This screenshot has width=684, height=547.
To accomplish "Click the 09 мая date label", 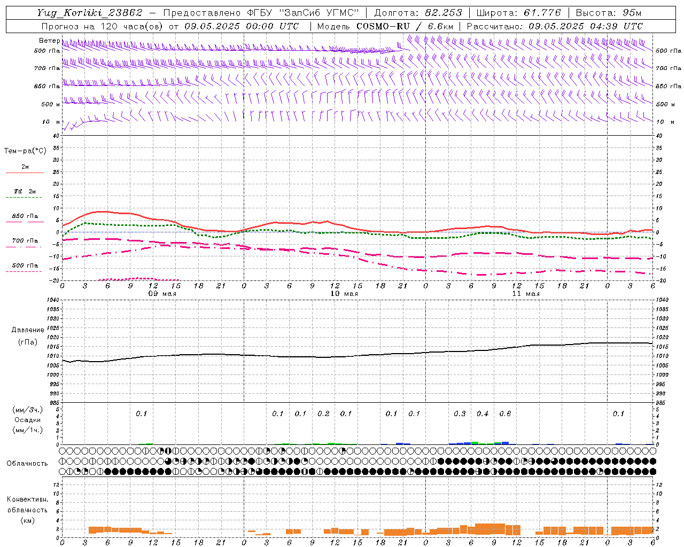I will pos(162,294).
